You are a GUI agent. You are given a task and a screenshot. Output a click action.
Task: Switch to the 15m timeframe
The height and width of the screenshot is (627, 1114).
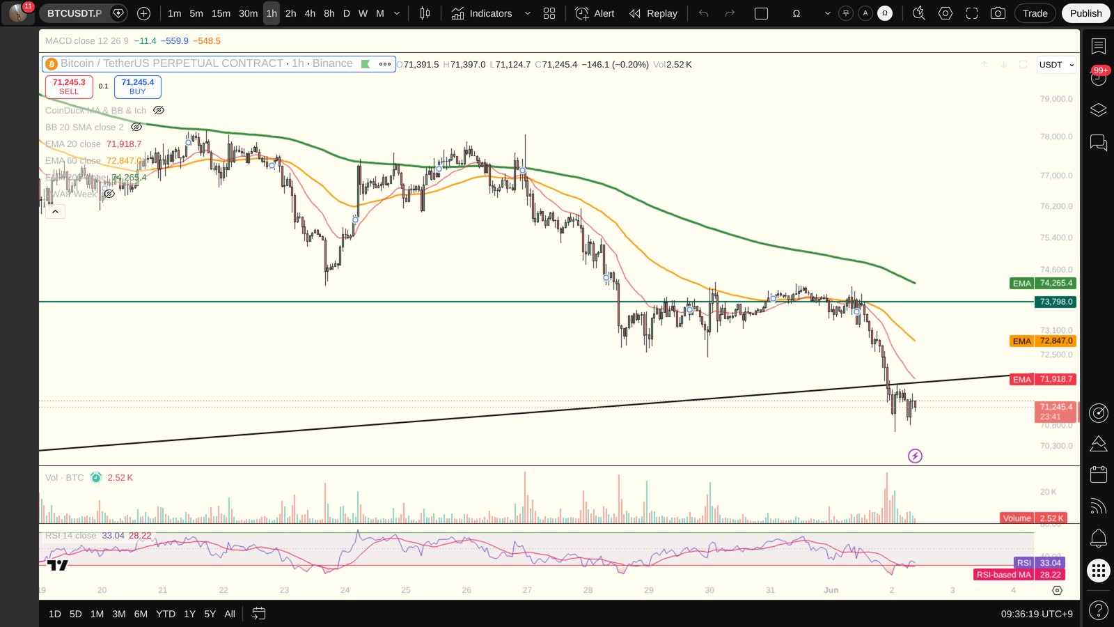(x=221, y=13)
